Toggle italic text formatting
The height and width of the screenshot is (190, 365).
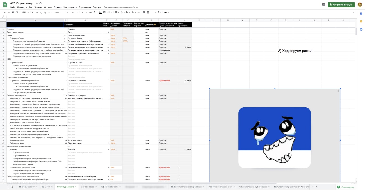(x=86, y=12)
